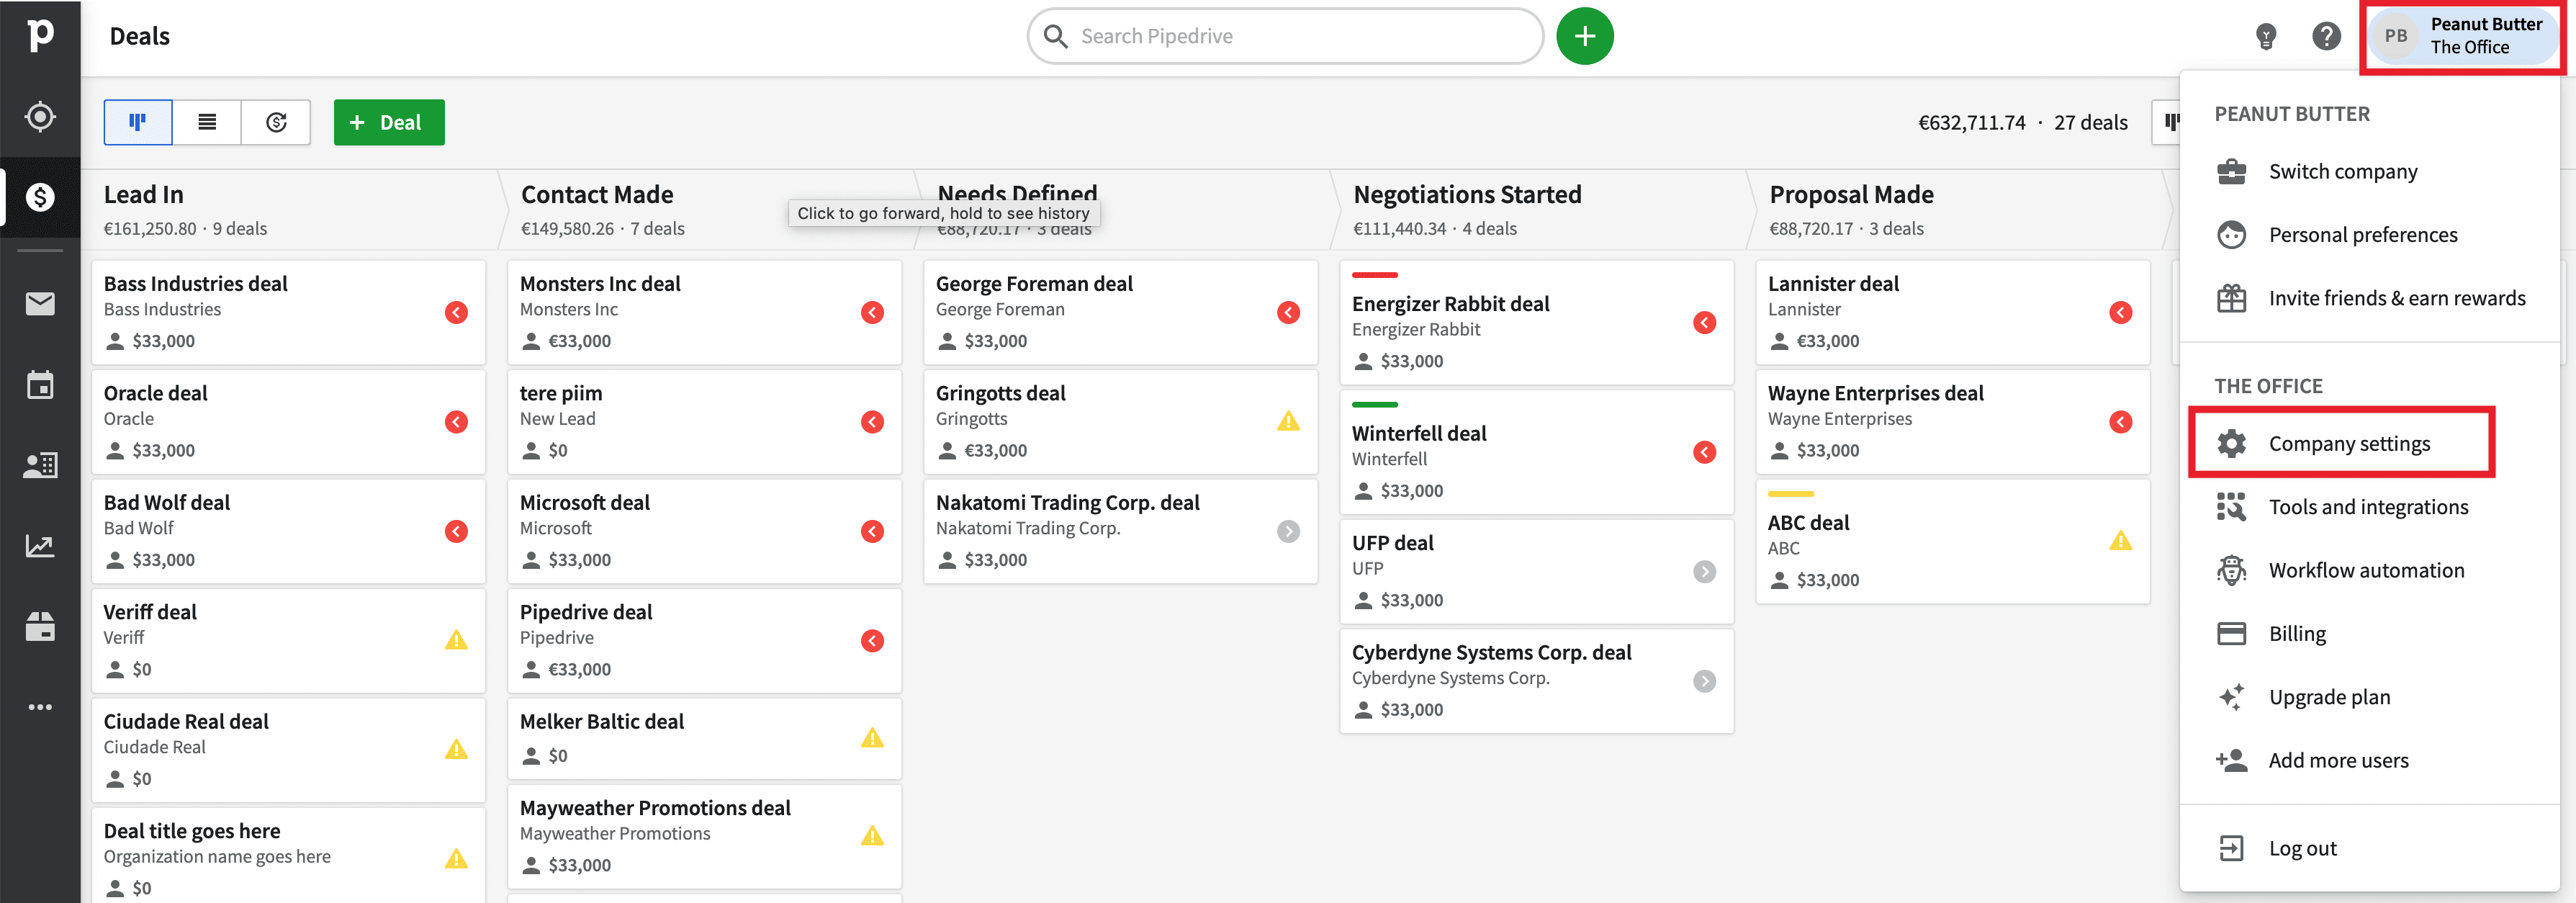Switch to the list view toggle
The height and width of the screenshot is (903, 2576).
coord(207,122)
